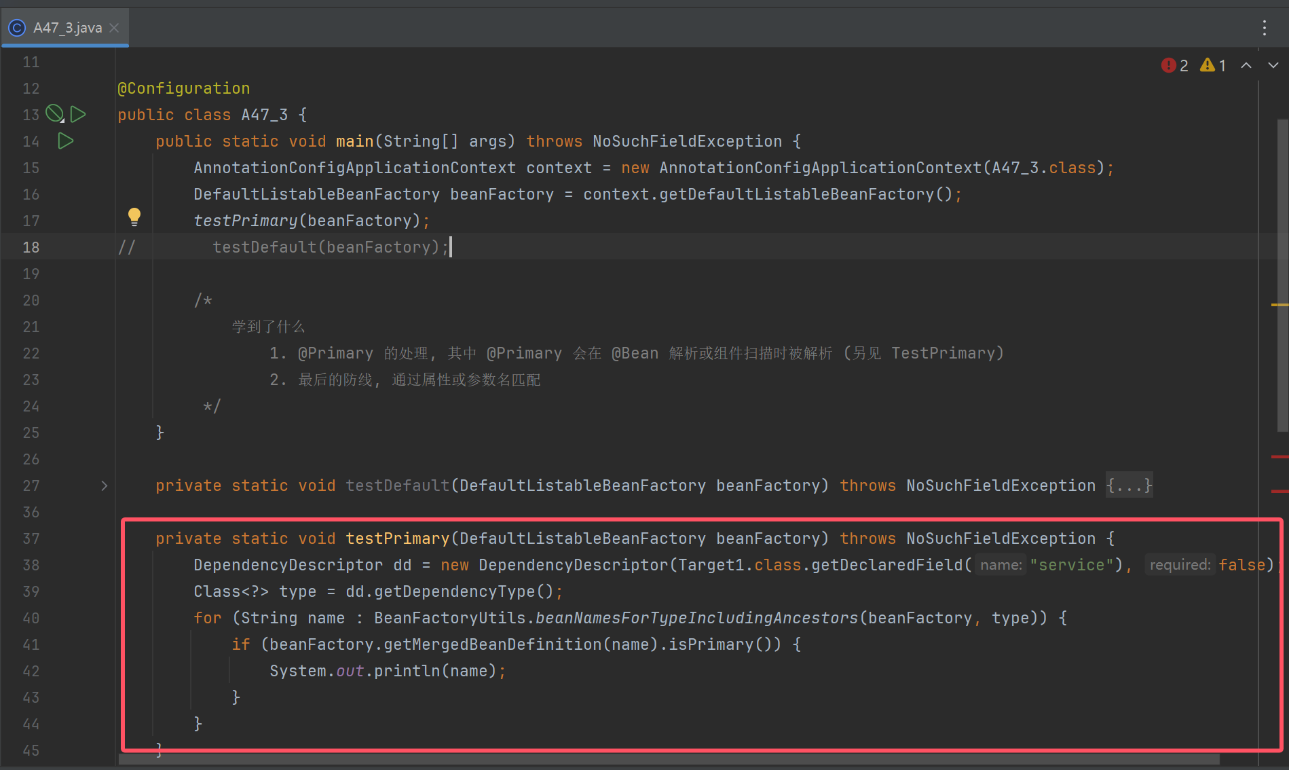
Task: Click beanNamesForTypeIncludingAncestors method call
Action: click(697, 618)
